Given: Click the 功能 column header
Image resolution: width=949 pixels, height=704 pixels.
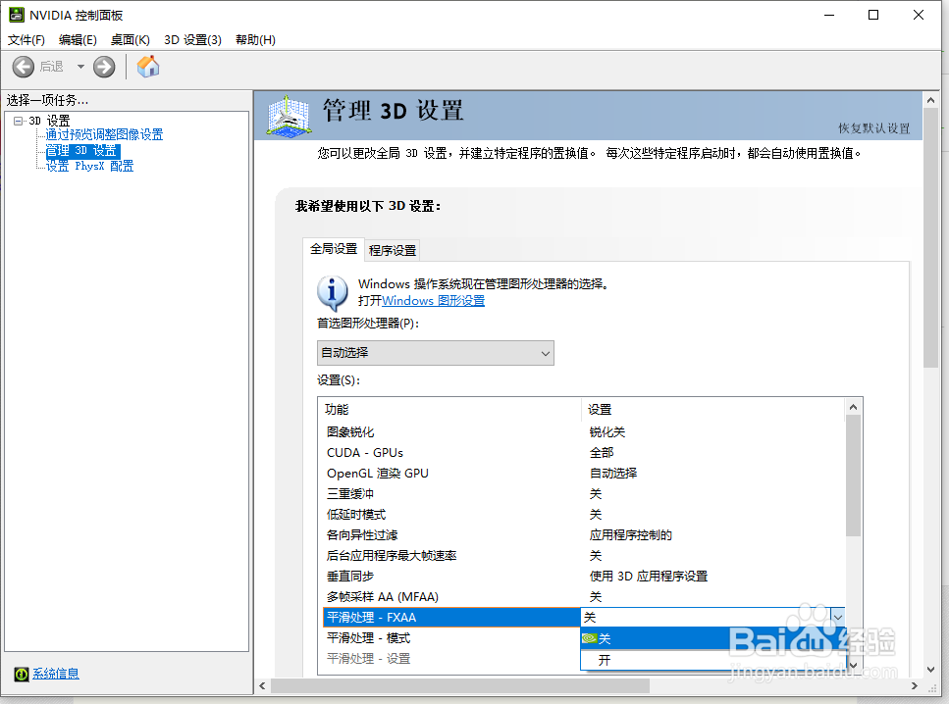Looking at the screenshot, I should [x=449, y=410].
